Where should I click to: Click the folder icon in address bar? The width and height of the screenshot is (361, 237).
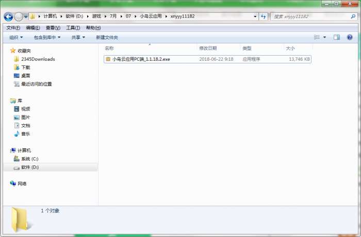click(32, 16)
